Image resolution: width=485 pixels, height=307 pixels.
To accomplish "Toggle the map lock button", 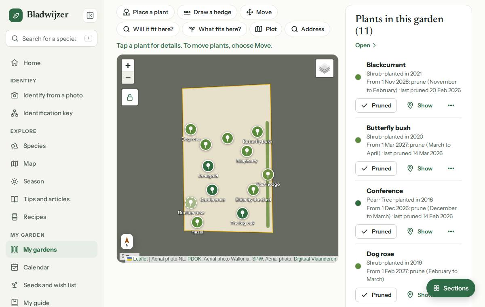I will point(130,97).
